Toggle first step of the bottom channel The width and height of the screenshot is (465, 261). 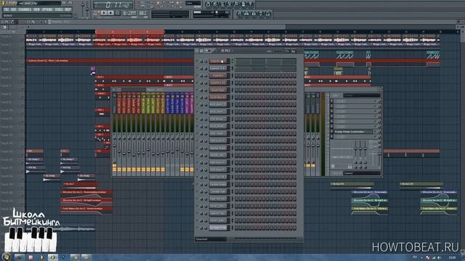tap(237, 228)
